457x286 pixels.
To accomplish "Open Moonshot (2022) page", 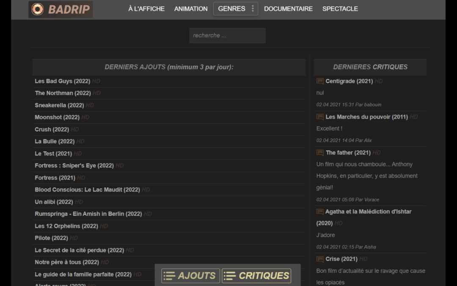I will pyautogui.click(x=57, y=117).
